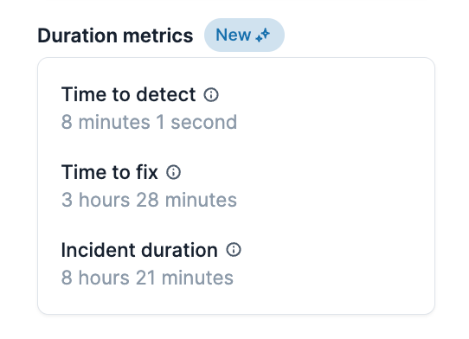This screenshot has height=339, width=469.
Task: Show explanation of the incident duration metric
Action: click(234, 250)
